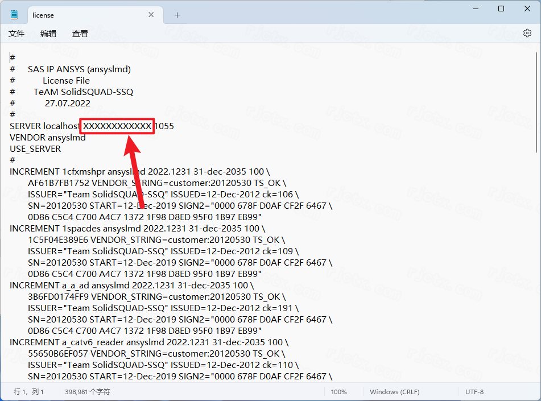Click the vertical scrollbar thumb
Screen dimensions: 541x401
pyautogui.click(x=536, y=102)
